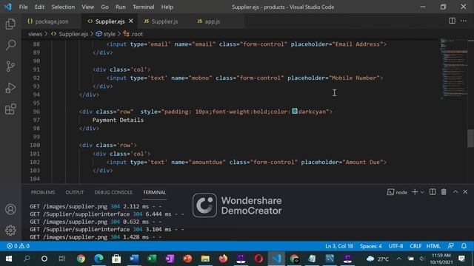Show the PROBLEMS panel tab
This screenshot has width=474, height=266.
click(x=43, y=192)
